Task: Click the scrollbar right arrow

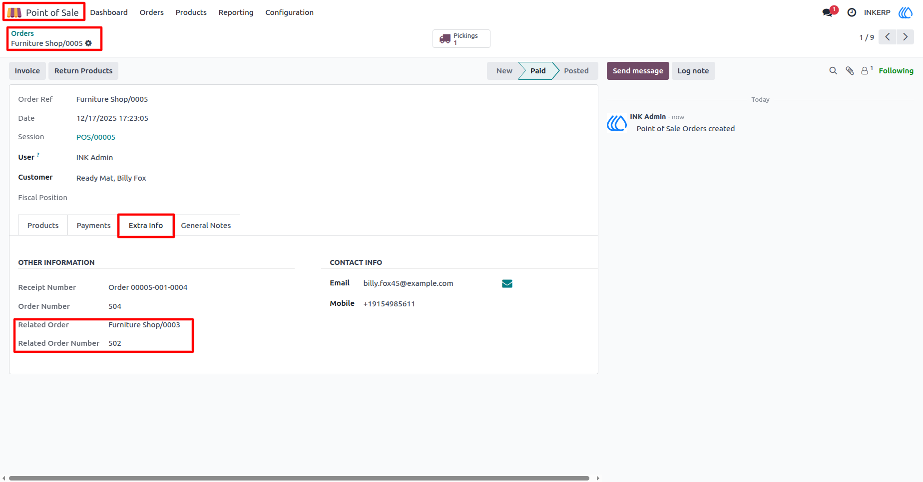Action: click(597, 478)
